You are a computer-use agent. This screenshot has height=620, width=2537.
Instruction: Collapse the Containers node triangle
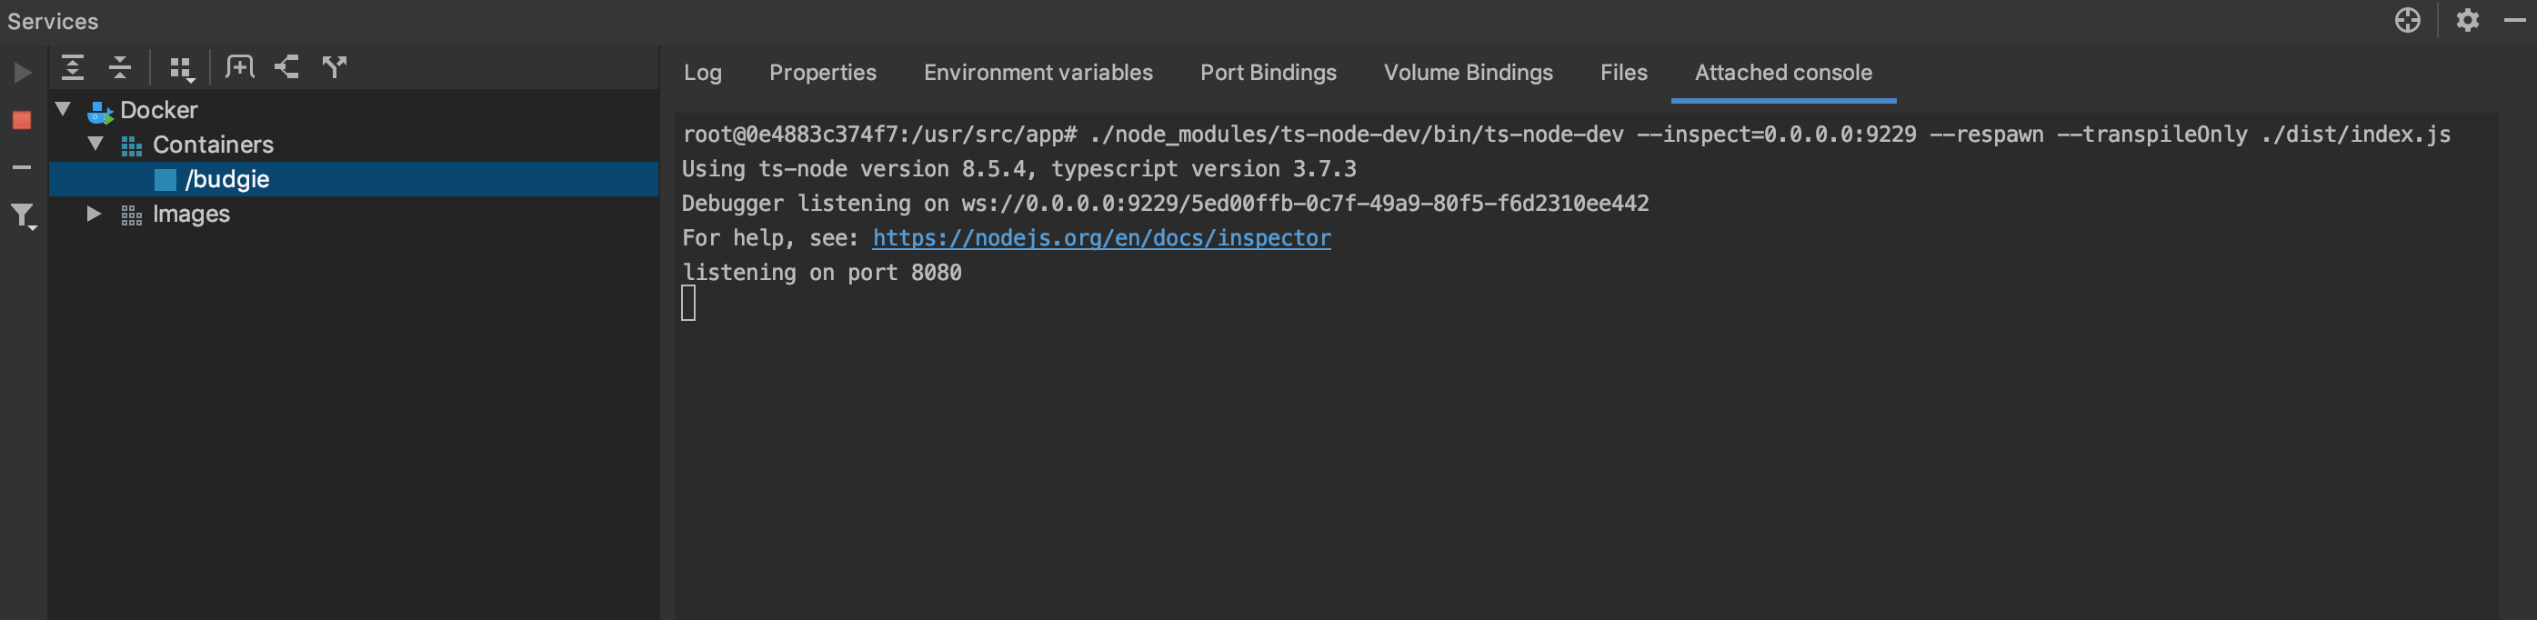point(95,144)
